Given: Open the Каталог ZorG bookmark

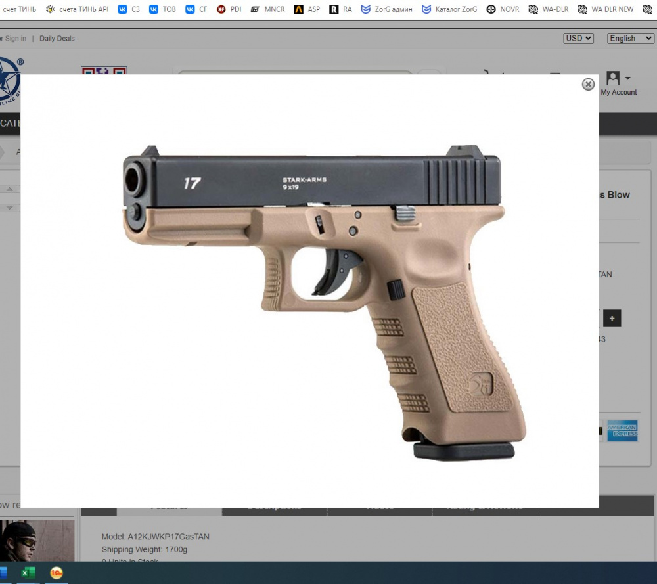Looking at the screenshot, I should click(449, 9).
